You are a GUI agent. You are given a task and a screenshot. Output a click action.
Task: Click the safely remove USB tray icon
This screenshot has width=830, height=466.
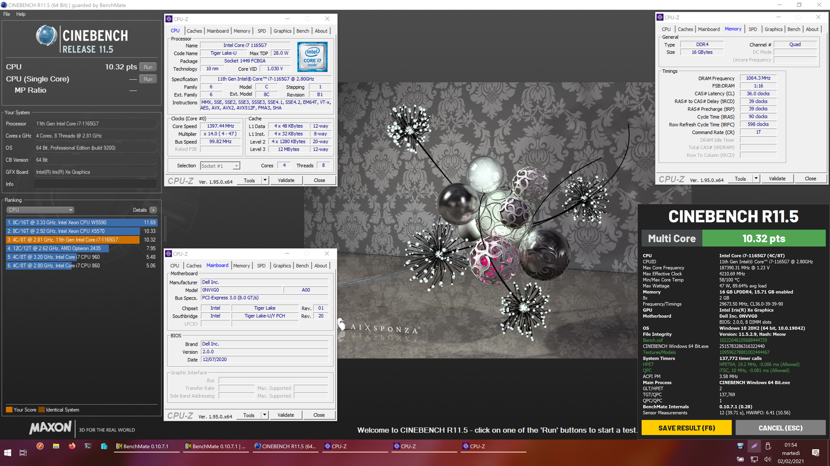tap(768, 446)
